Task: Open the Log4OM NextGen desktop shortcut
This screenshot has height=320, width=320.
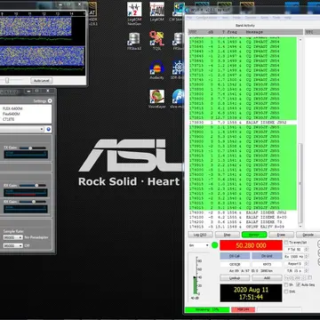Action: point(134,13)
